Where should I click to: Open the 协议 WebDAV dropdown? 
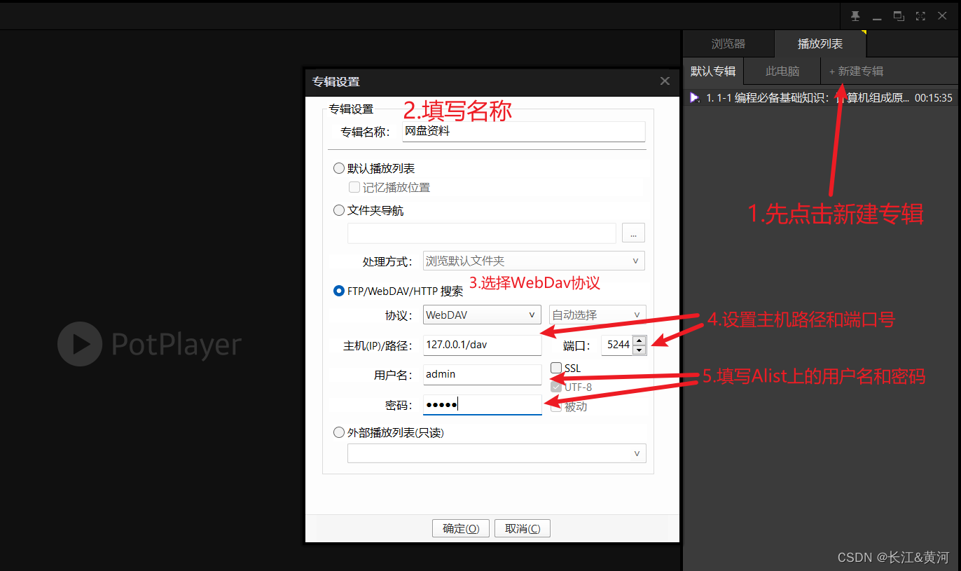pos(482,315)
